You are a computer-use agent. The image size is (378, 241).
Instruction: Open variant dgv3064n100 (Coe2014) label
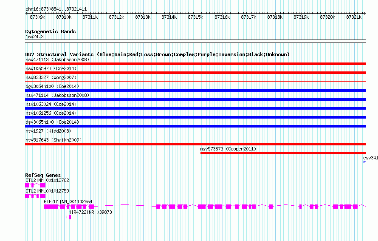pyautogui.click(x=52, y=86)
